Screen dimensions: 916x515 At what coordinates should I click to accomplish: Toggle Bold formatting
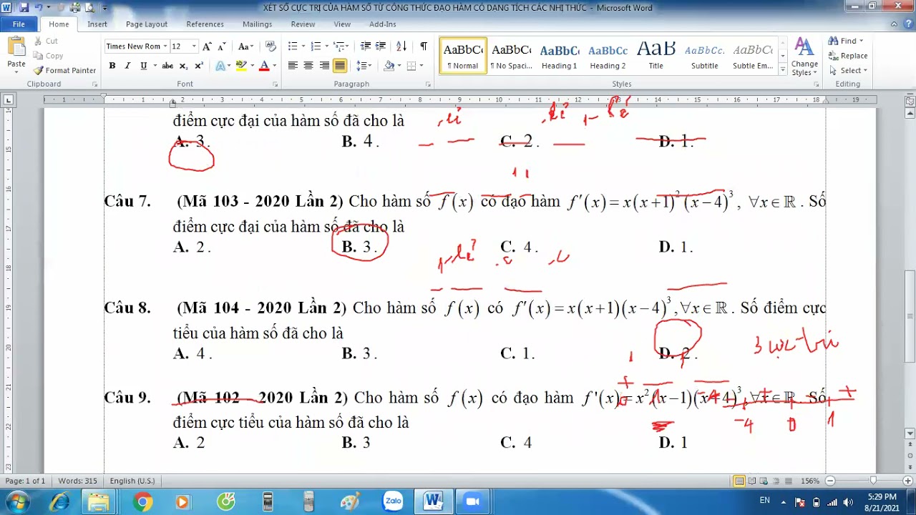point(112,66)
